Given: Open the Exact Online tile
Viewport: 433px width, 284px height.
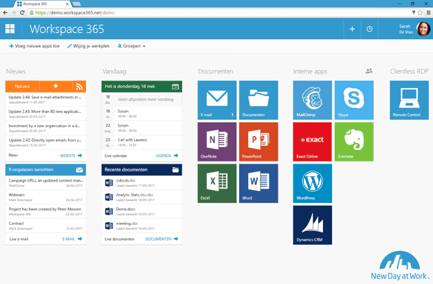Looking at the screenshot, I should (x=312, y=142).
